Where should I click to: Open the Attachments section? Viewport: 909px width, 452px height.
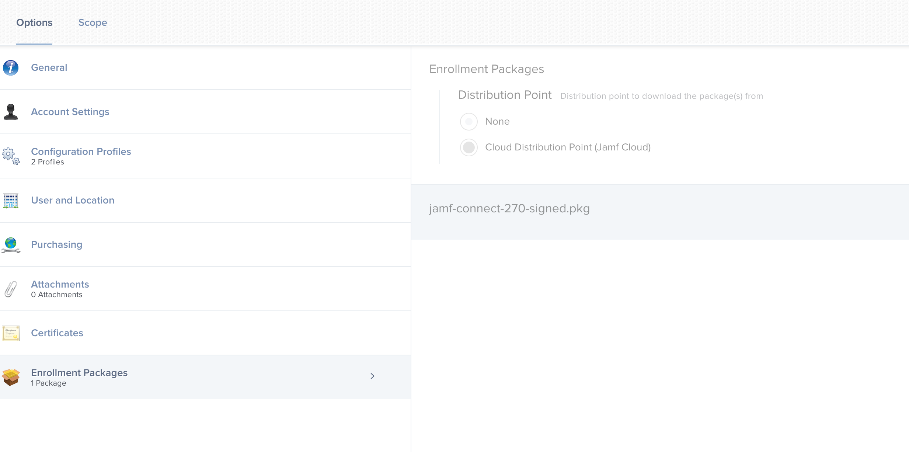point(205,289)
